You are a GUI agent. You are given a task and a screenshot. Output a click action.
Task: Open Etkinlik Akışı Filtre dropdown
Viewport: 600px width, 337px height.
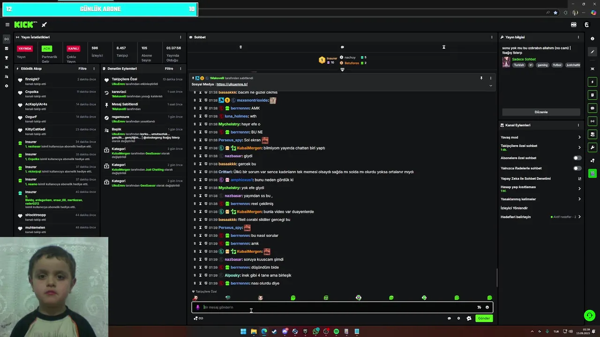pyautogui.click(x=82, y=68)
